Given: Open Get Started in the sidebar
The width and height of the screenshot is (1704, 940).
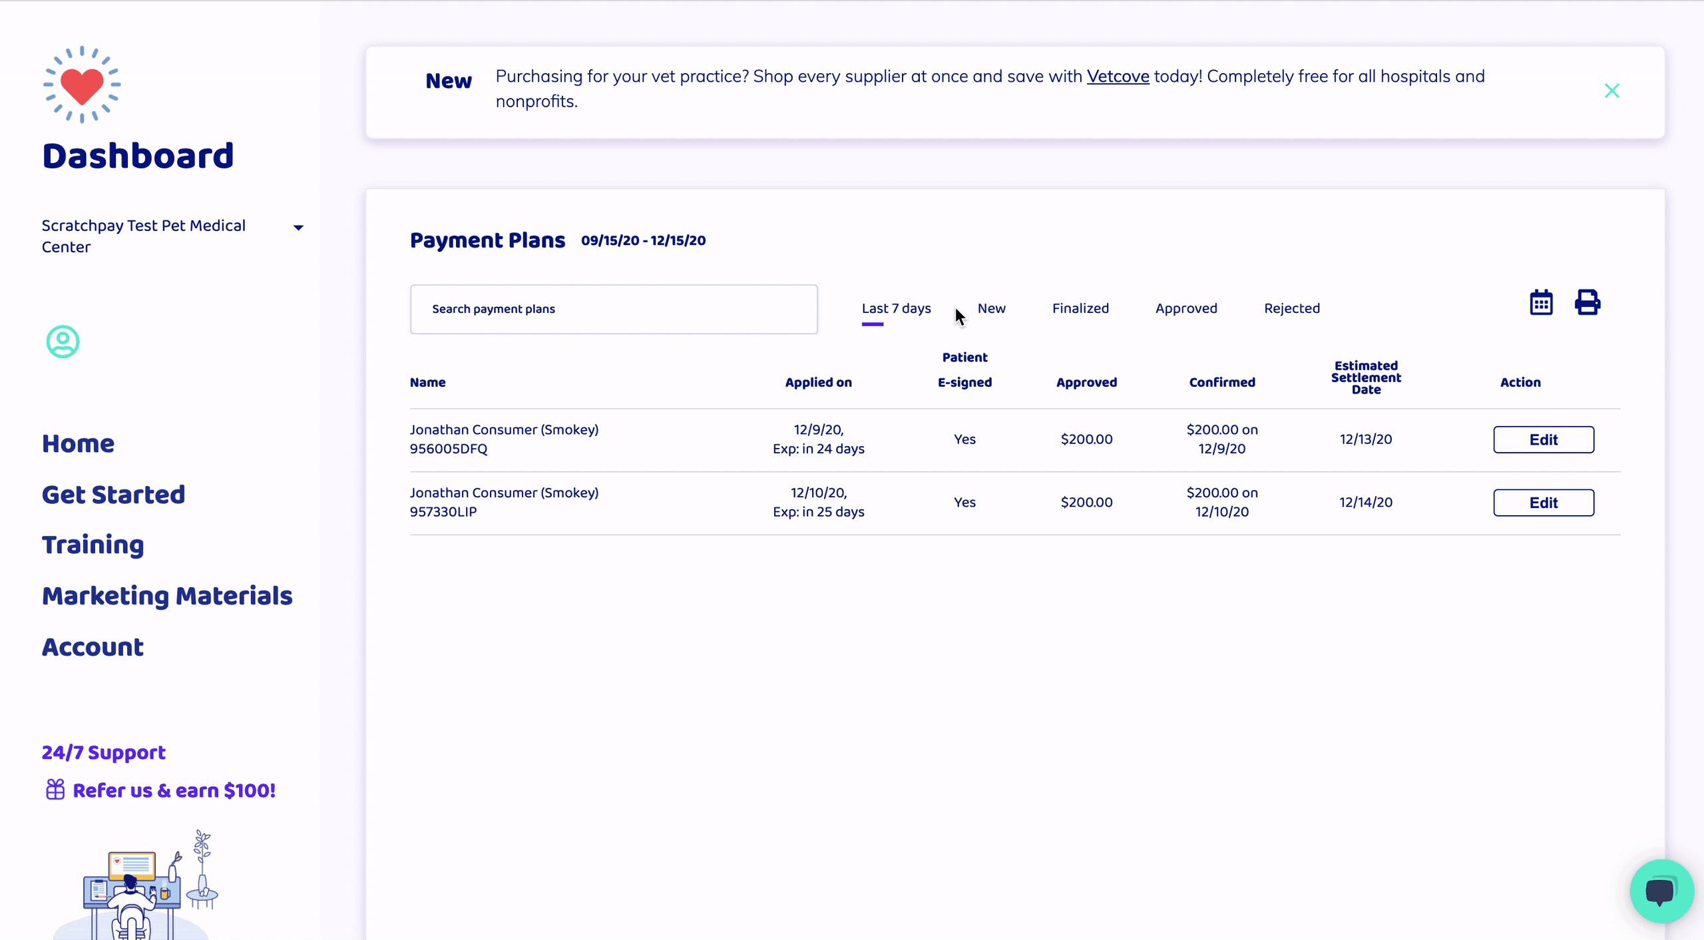Looking at the screenshot, I should [113, 495].
